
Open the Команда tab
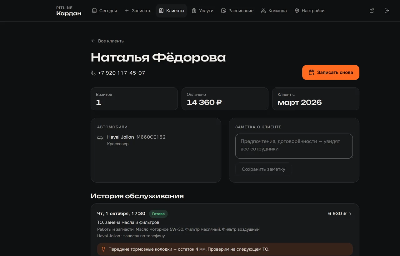[274, 11]
